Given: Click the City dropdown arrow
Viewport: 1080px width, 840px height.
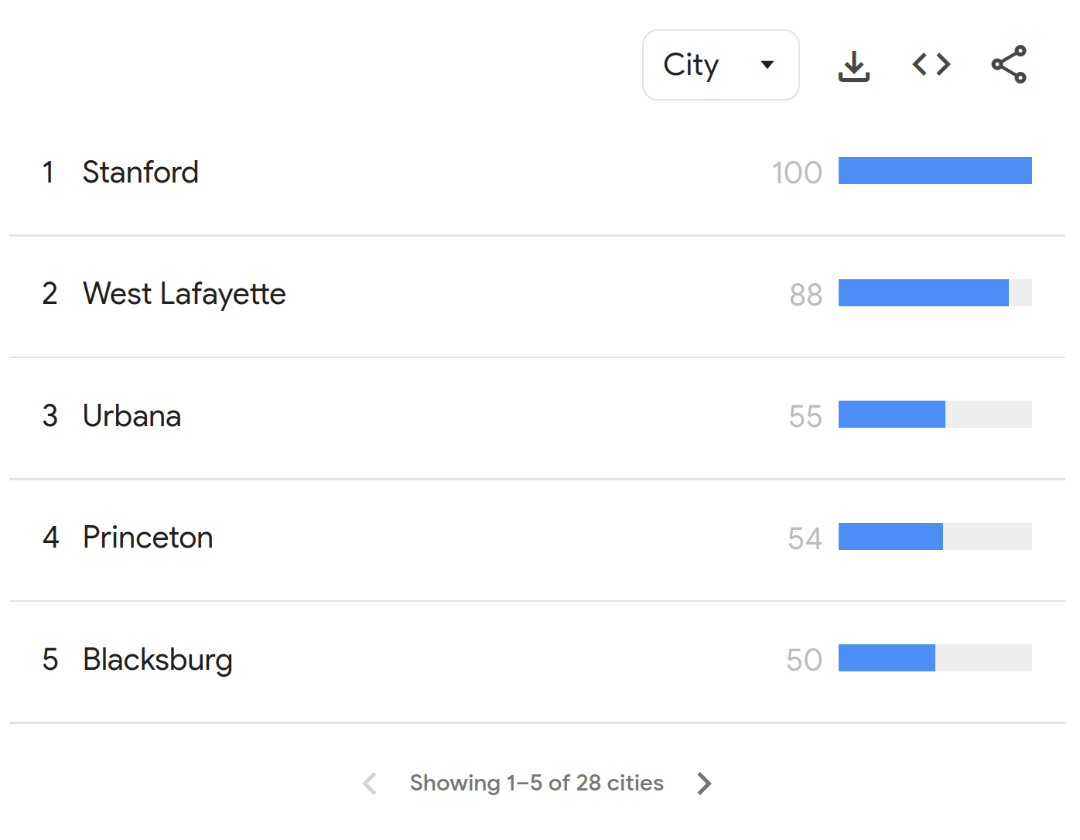Looking at the screenshot, I should click(767, 65).
